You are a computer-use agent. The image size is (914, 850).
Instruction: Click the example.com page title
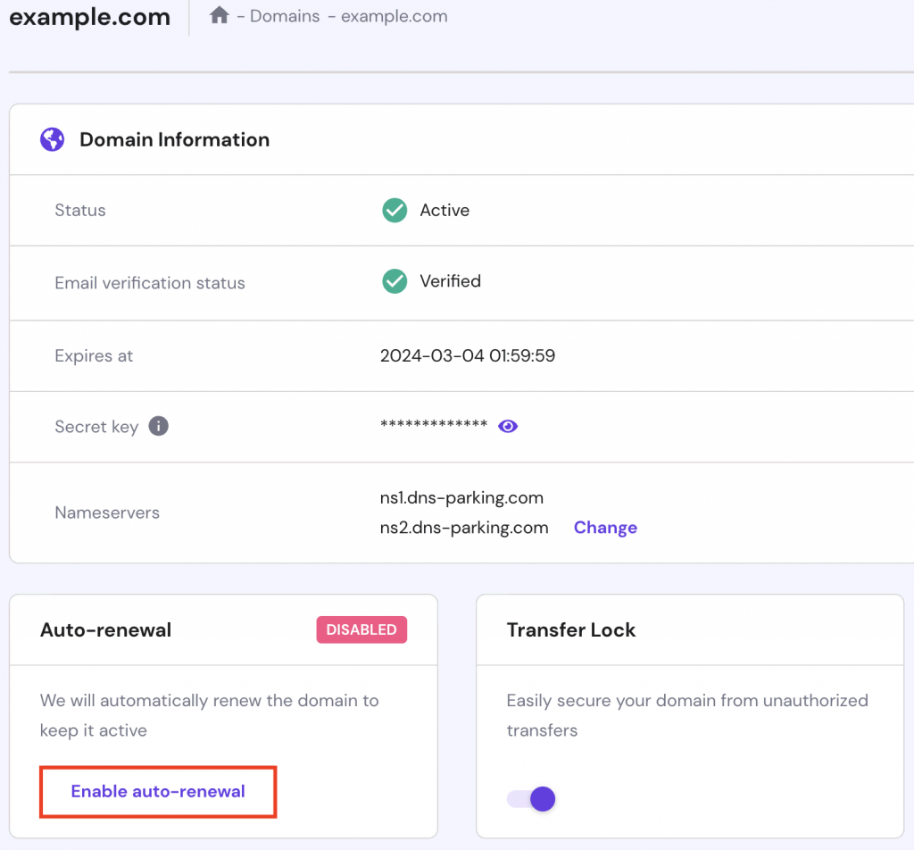(90, 17)
